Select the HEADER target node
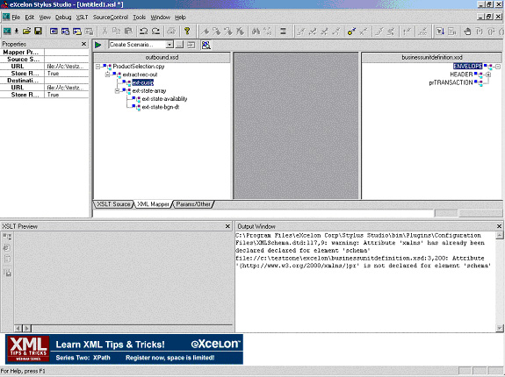This screenshot has height=377, width=505. coord(461,75)
